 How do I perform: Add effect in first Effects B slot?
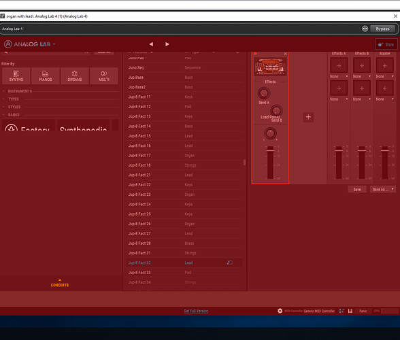point(362,65)
